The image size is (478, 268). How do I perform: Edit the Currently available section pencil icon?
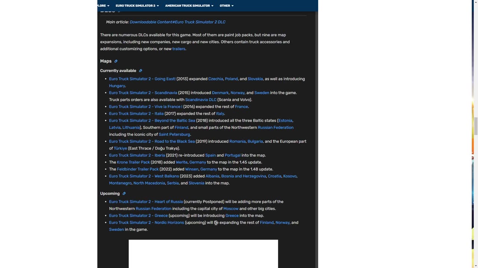(x=140, y=71)
